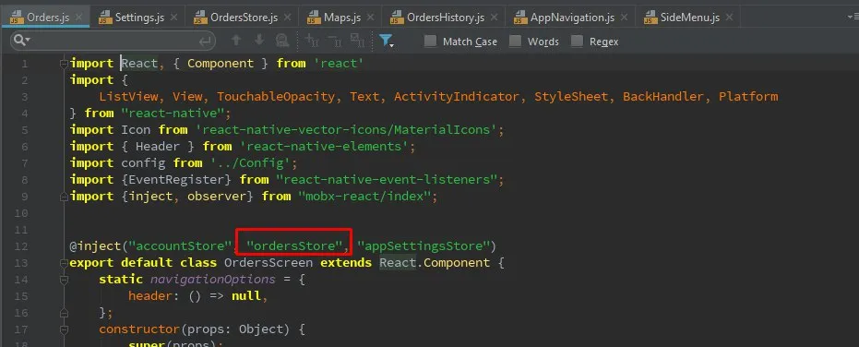Click the JS file icon on AppNavigation.js tab
Image resolution: width=859 pixels, height=347 pixels.
click(521, 18)
